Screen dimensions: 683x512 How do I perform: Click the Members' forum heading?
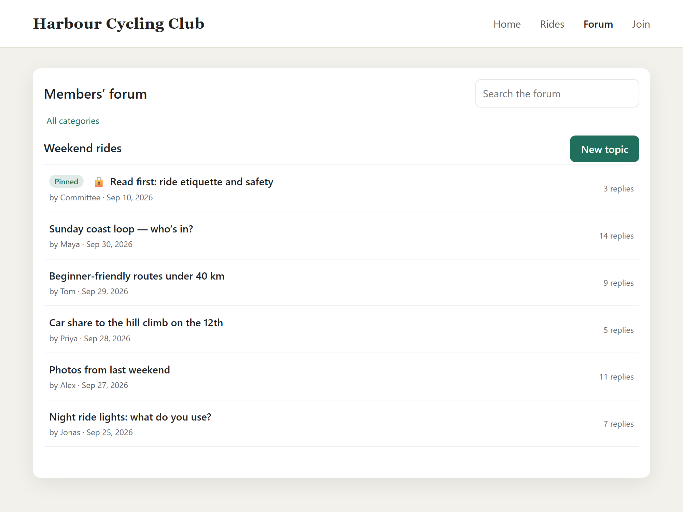click(x=96, y=94)
